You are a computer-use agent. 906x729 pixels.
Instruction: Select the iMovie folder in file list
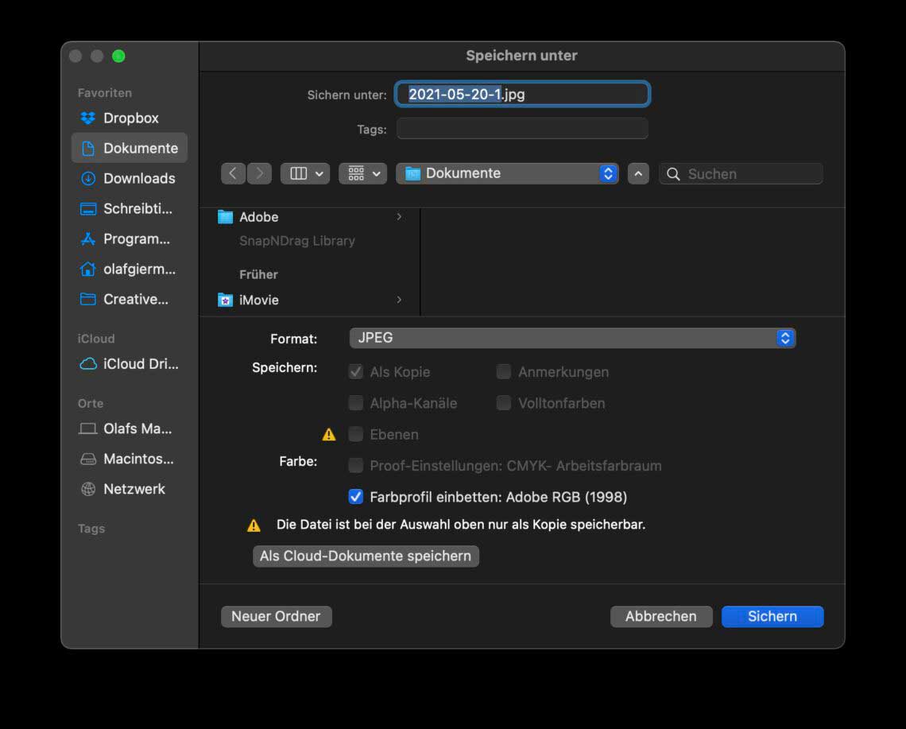tap(259, 300)
